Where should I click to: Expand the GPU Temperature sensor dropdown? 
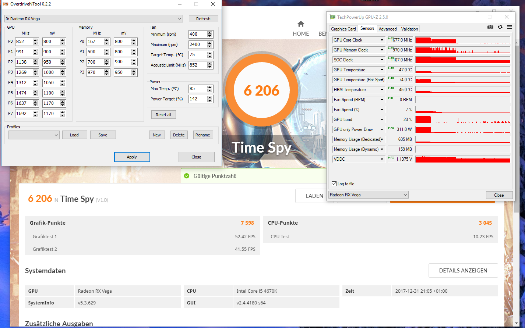tap(382, 70)
